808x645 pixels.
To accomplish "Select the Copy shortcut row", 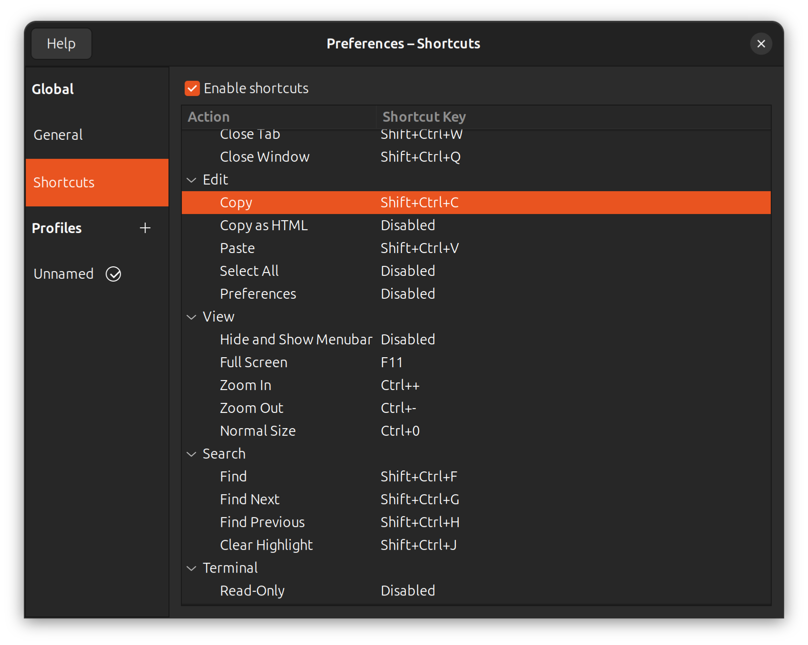I will [476, 203].
